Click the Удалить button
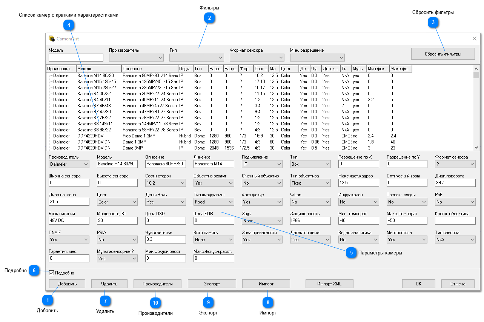This screenshot has height=322, width=484. click(x=109, y=284)
